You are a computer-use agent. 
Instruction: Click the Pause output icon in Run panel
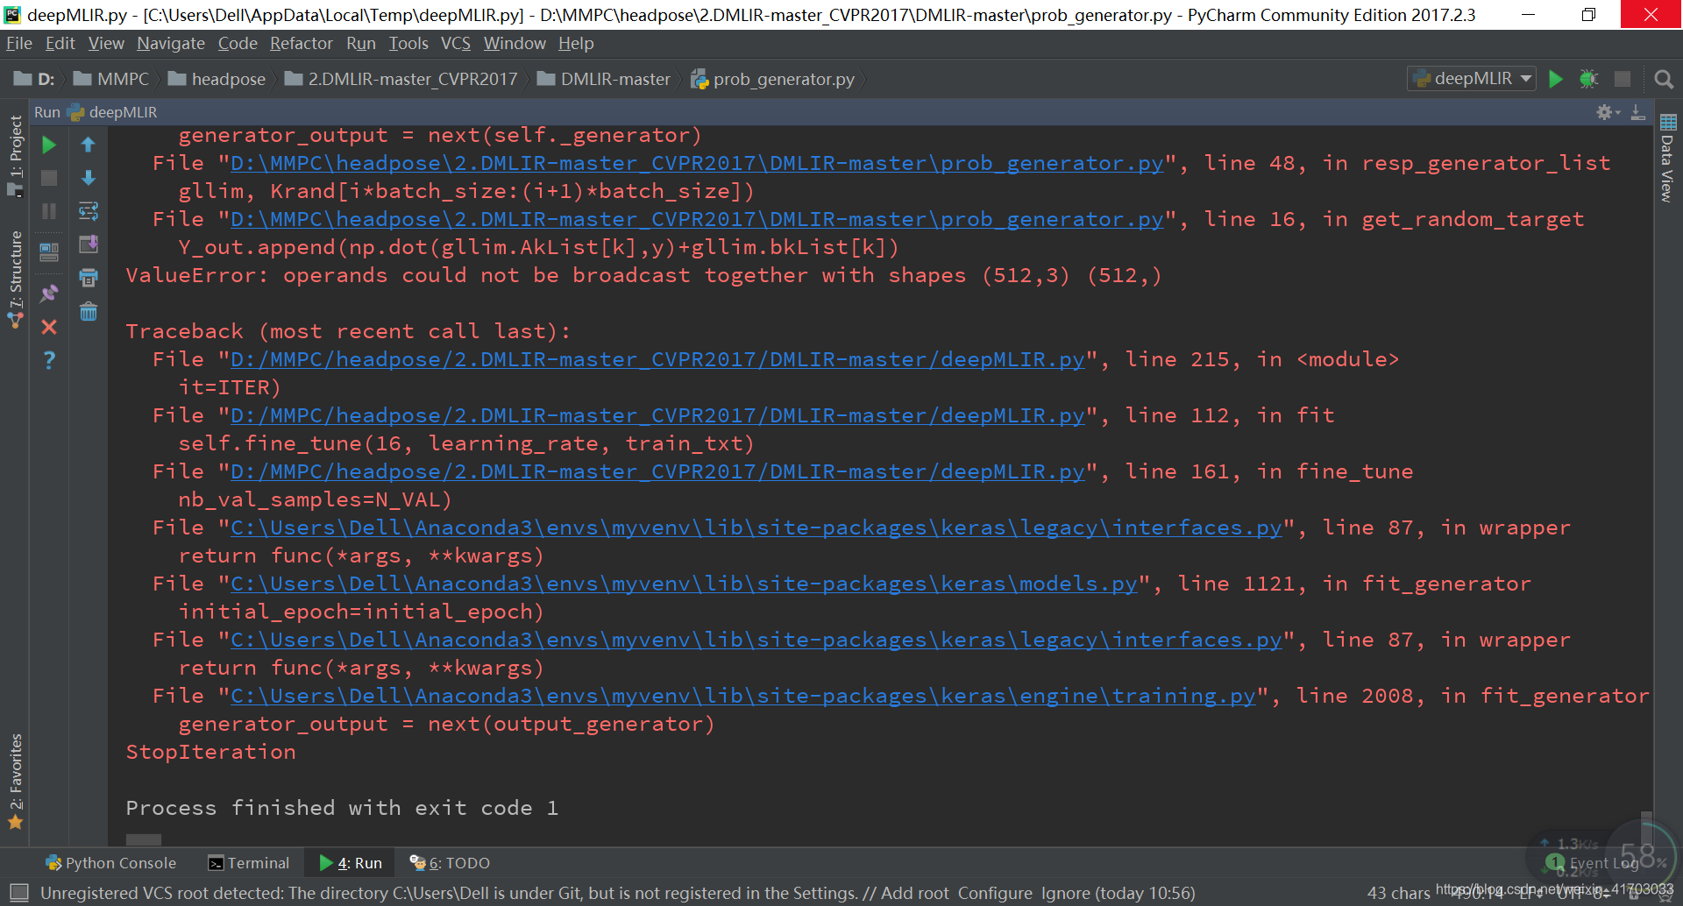pos(49,211)
